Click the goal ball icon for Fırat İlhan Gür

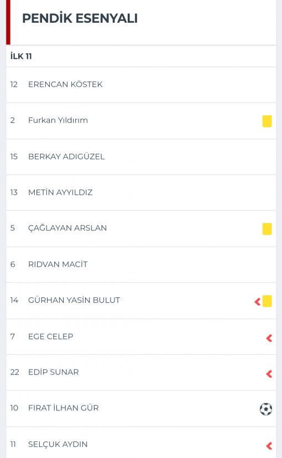[266, 409]
